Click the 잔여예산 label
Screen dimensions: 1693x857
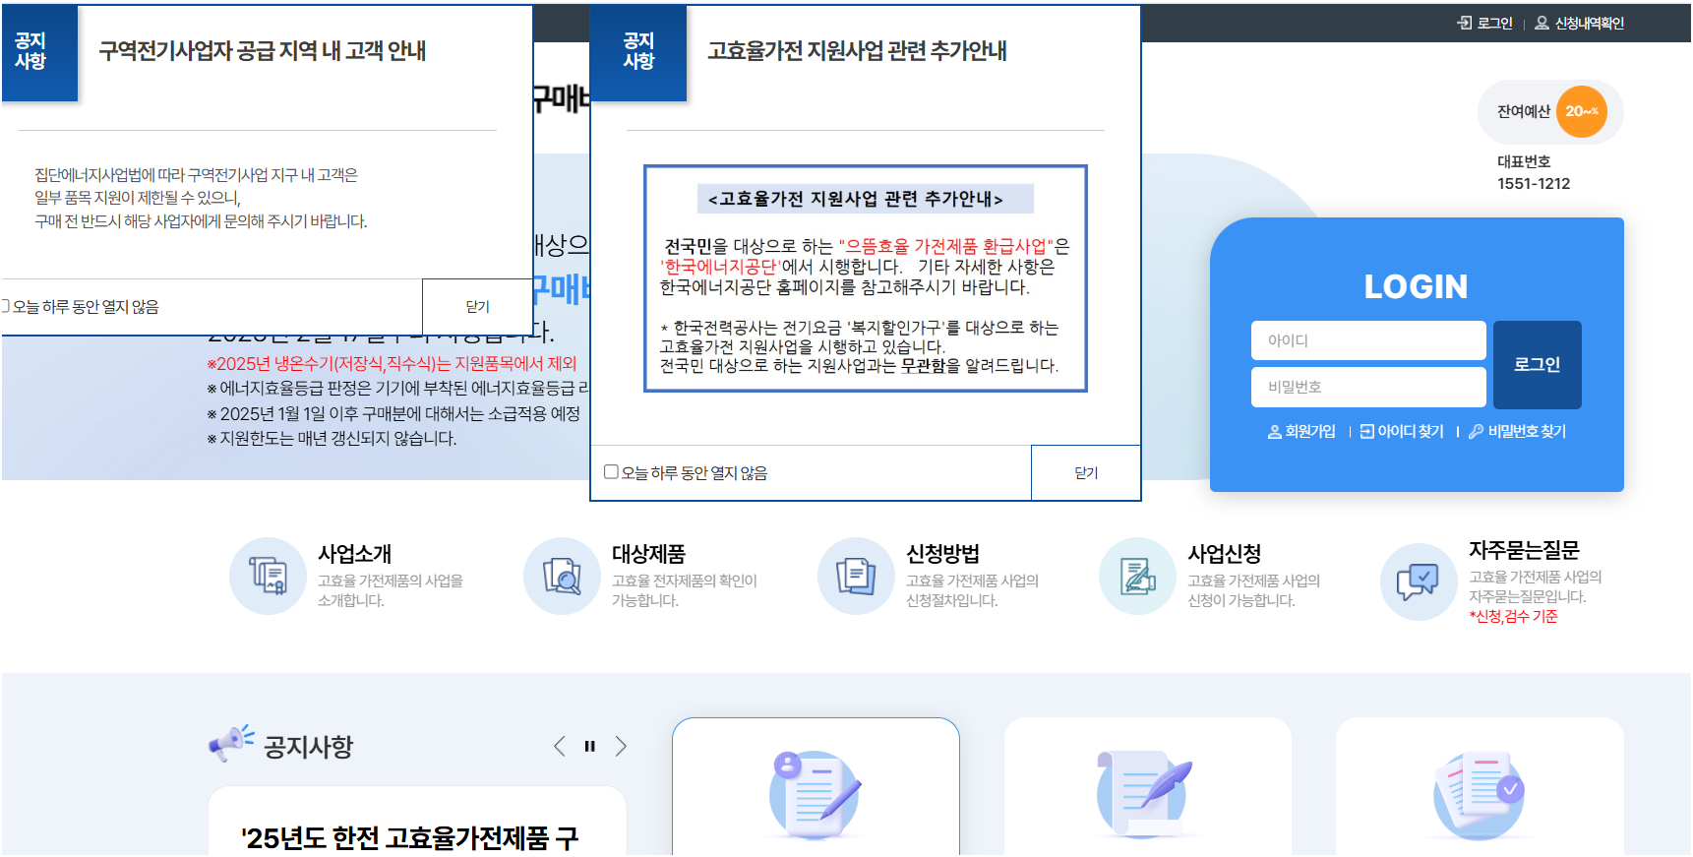click(1523, 111)
